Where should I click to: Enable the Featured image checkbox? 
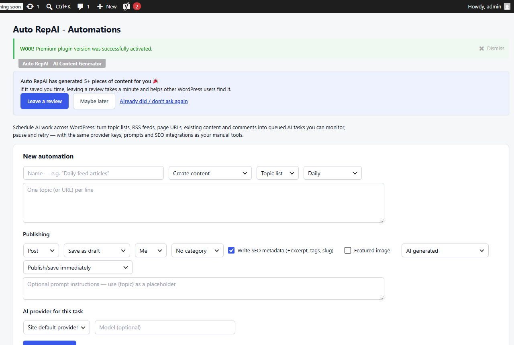point(348,250)
